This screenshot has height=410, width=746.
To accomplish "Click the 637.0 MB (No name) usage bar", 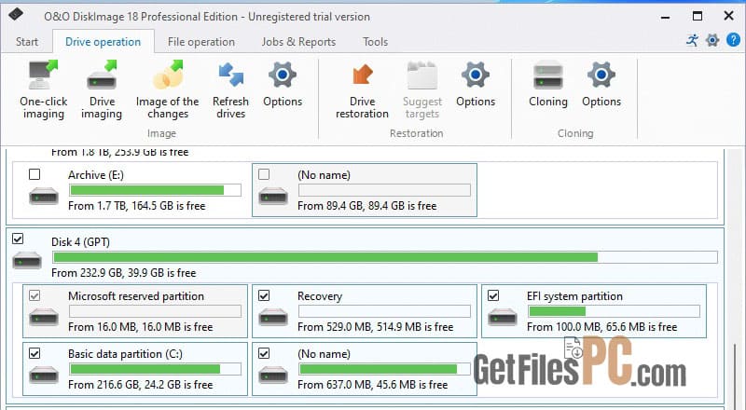I will [x=384, y=369].
